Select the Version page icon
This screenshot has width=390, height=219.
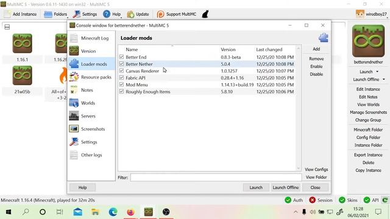(74, 51)
